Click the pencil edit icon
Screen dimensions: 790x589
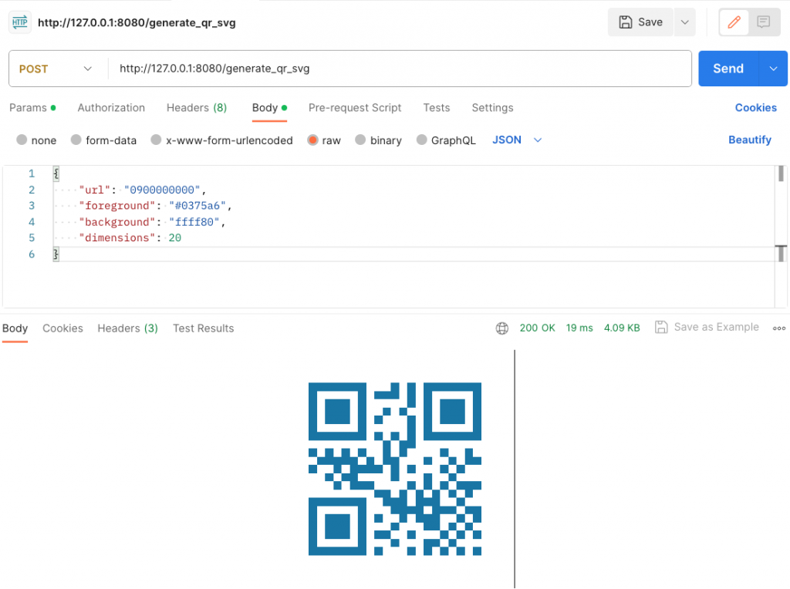(734, 22)
